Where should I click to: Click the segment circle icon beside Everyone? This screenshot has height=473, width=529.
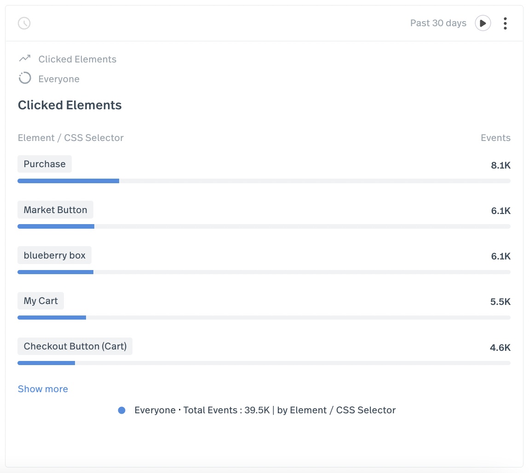tap(25, 79)
